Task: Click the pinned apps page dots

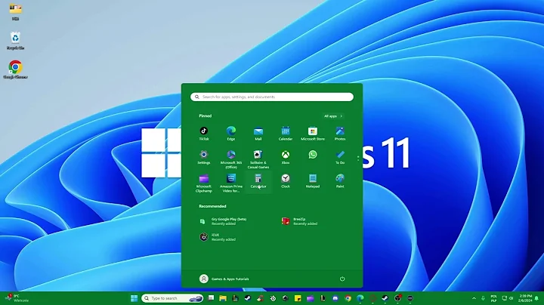Action: [x=358, y=159]
